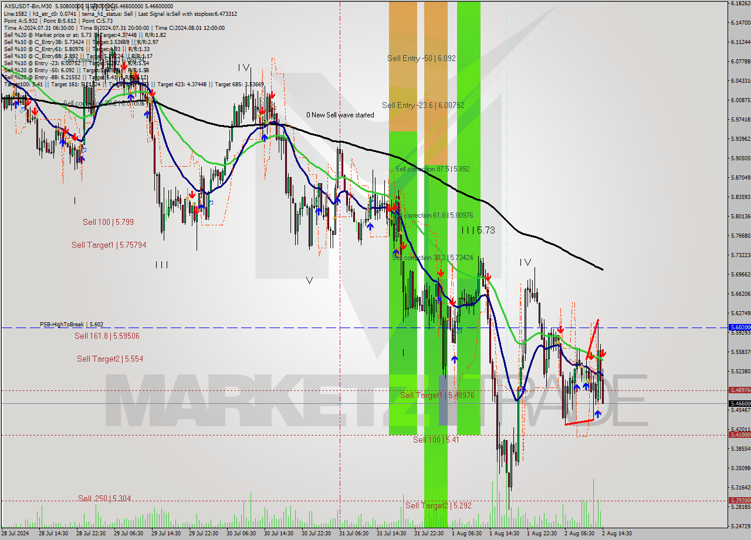Click the 5.24729 price axis value
This screenshot has width=751, height=540.
click(x=741, y=526)
